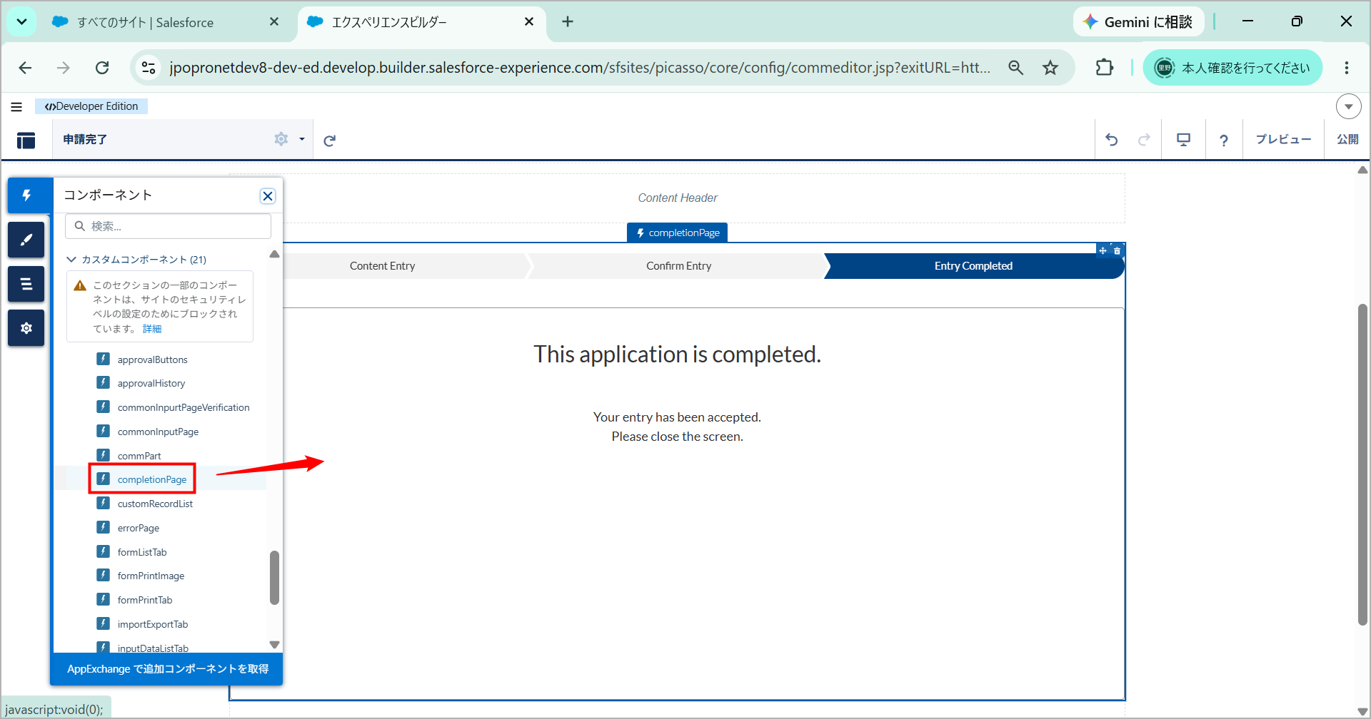
Task: Open a new browser tab
Action: [568, 22]
